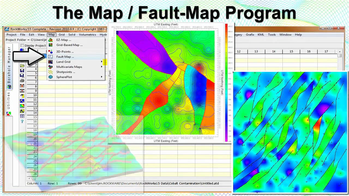349x196 pixels.
Task: Choose EZ-Map from the Map menu
Action: pos(76,40)
